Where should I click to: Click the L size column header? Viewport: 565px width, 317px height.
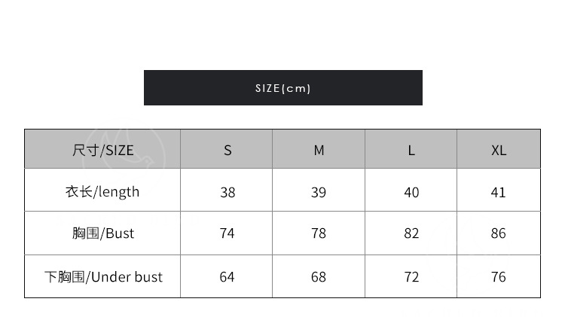click(411, 150)
